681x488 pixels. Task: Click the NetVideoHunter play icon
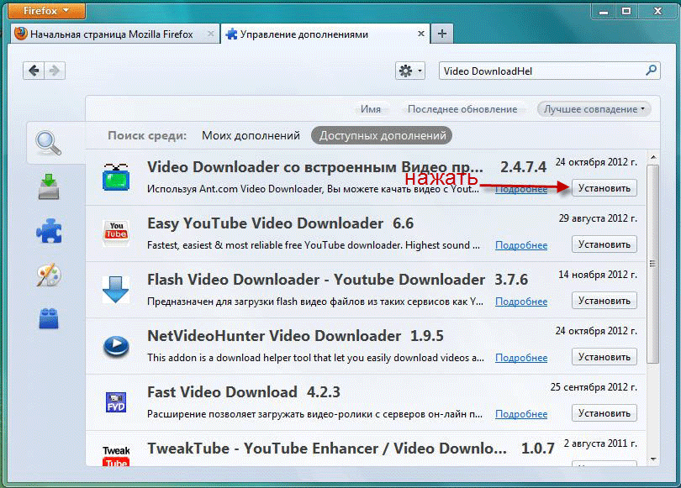pyautogui.click(x=116, y=346)
